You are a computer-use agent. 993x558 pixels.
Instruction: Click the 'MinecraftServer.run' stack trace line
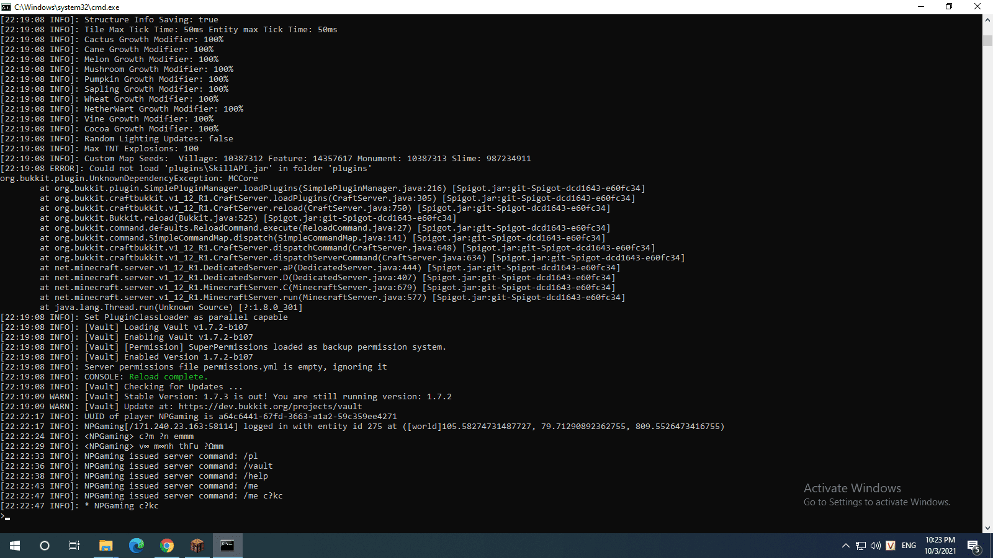pyautogui.click(x=333, y=298)
